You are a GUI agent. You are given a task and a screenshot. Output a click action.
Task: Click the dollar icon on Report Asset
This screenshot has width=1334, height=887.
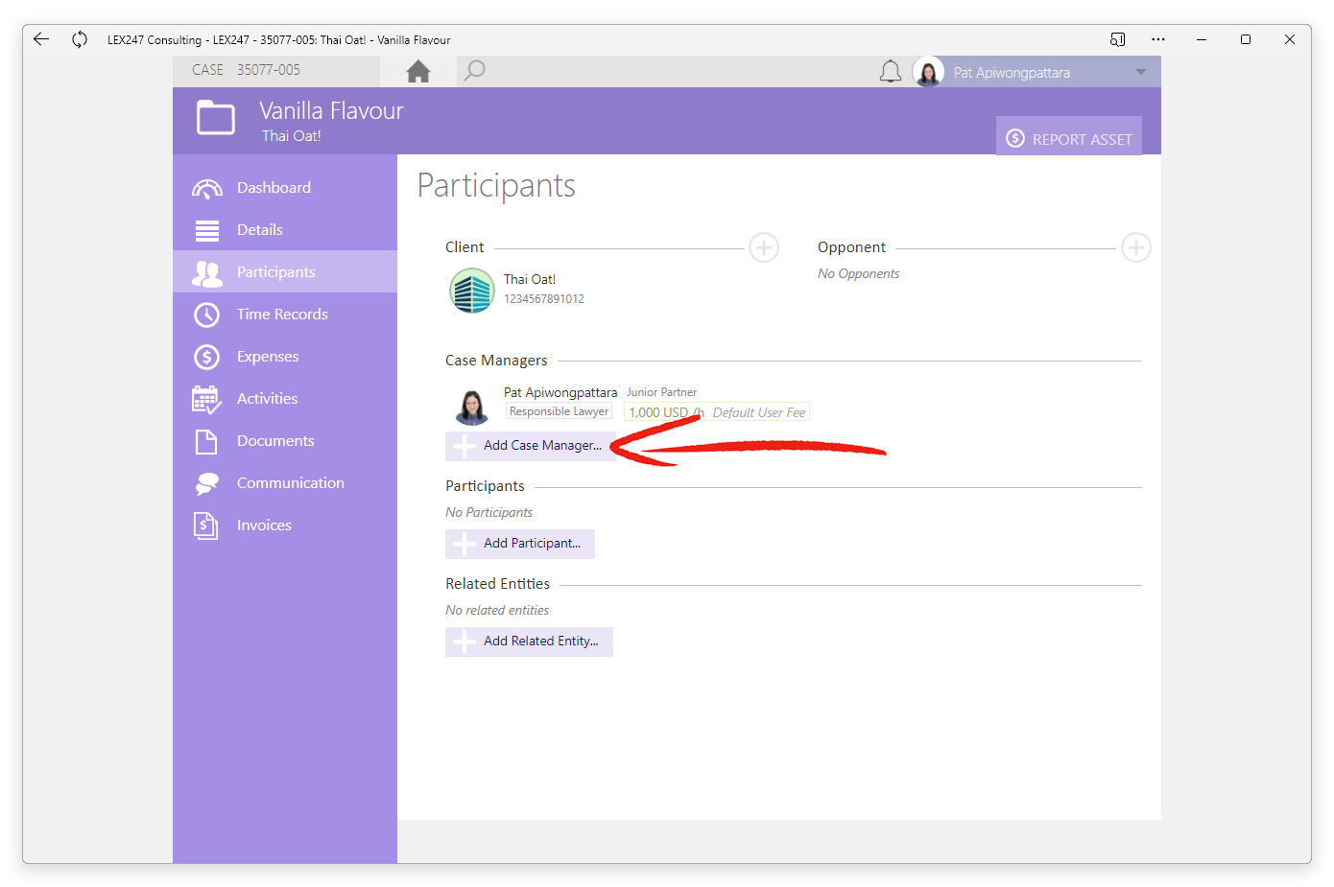pos(1015,138)
